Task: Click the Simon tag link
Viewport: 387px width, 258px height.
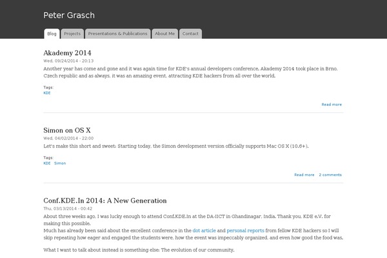Action: [60, 163]
